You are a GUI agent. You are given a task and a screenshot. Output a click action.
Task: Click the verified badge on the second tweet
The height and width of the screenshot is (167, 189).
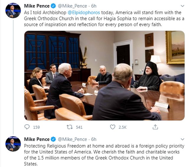[53, 139]
